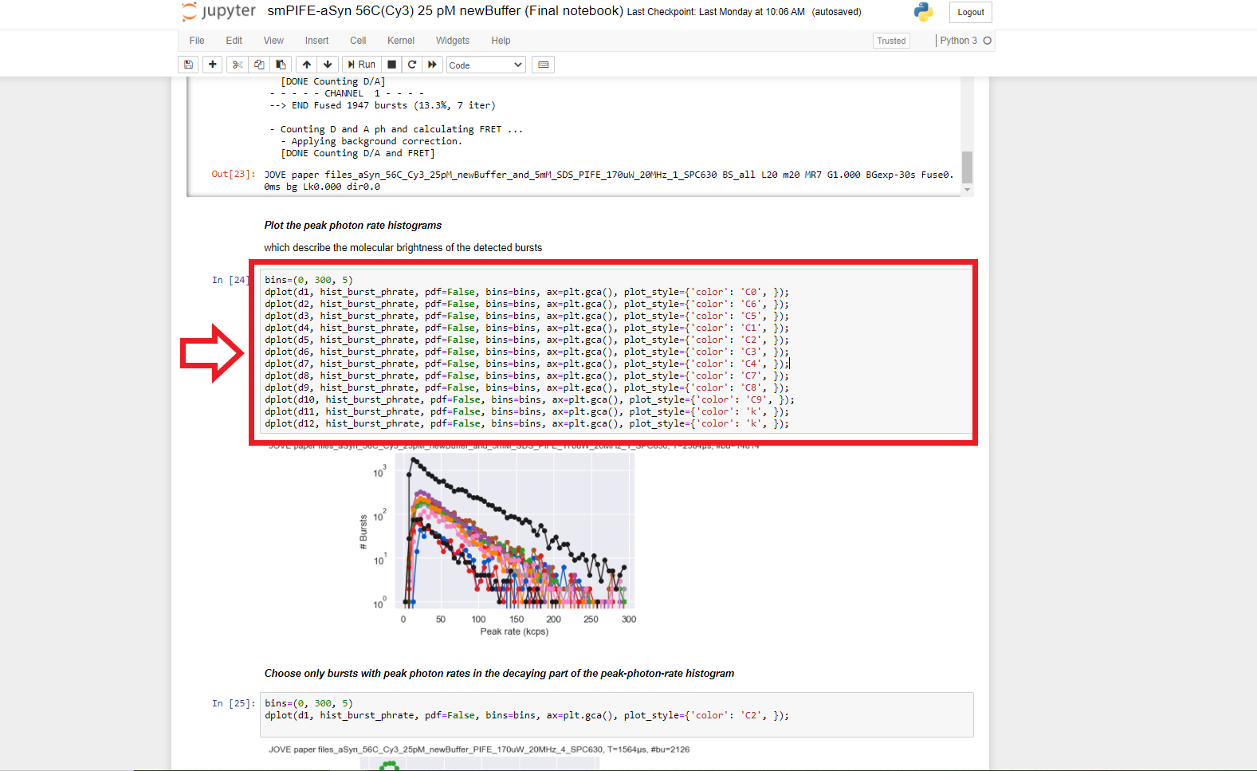Image resolution: width=1257 pixels, height=771 pixels.
Task: Open the command palette keyboard icon
Action: 544,65
